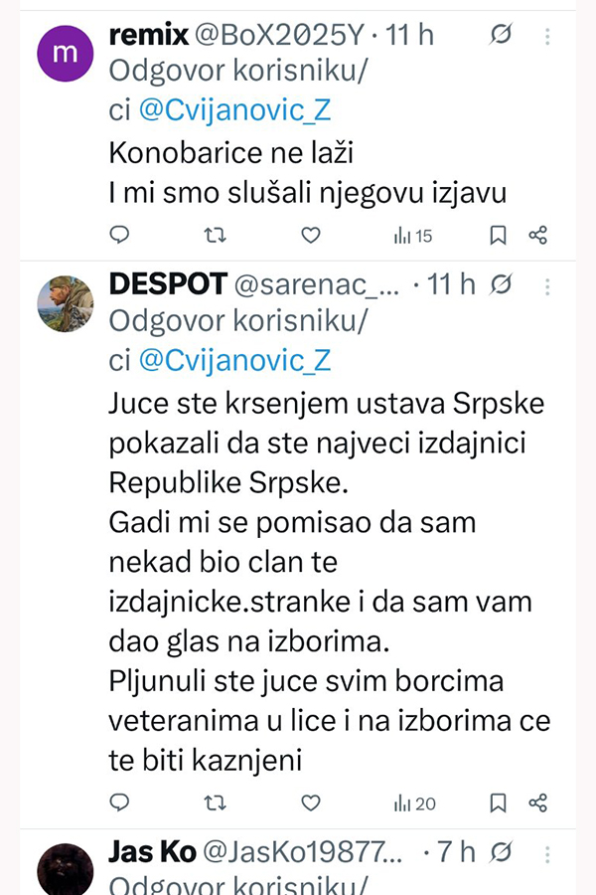Share DESPOT's tweet

(537, 803)
